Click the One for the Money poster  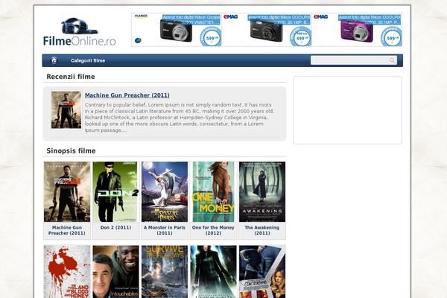click(x=213, y=191)
